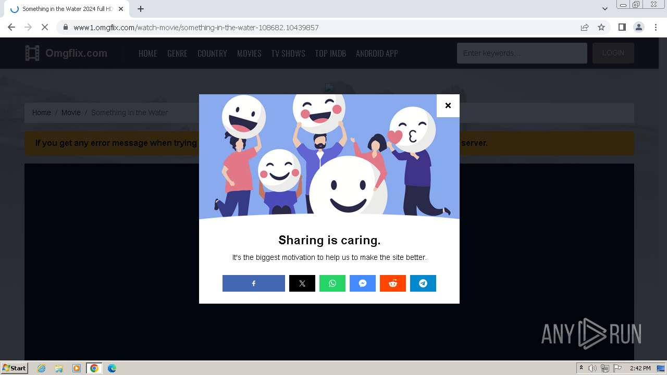Launch Internet Explorer from taskbar
Image resolution: width=667 pixels, height=375 pixels.
pyautogui.click(x=42, y=368)
